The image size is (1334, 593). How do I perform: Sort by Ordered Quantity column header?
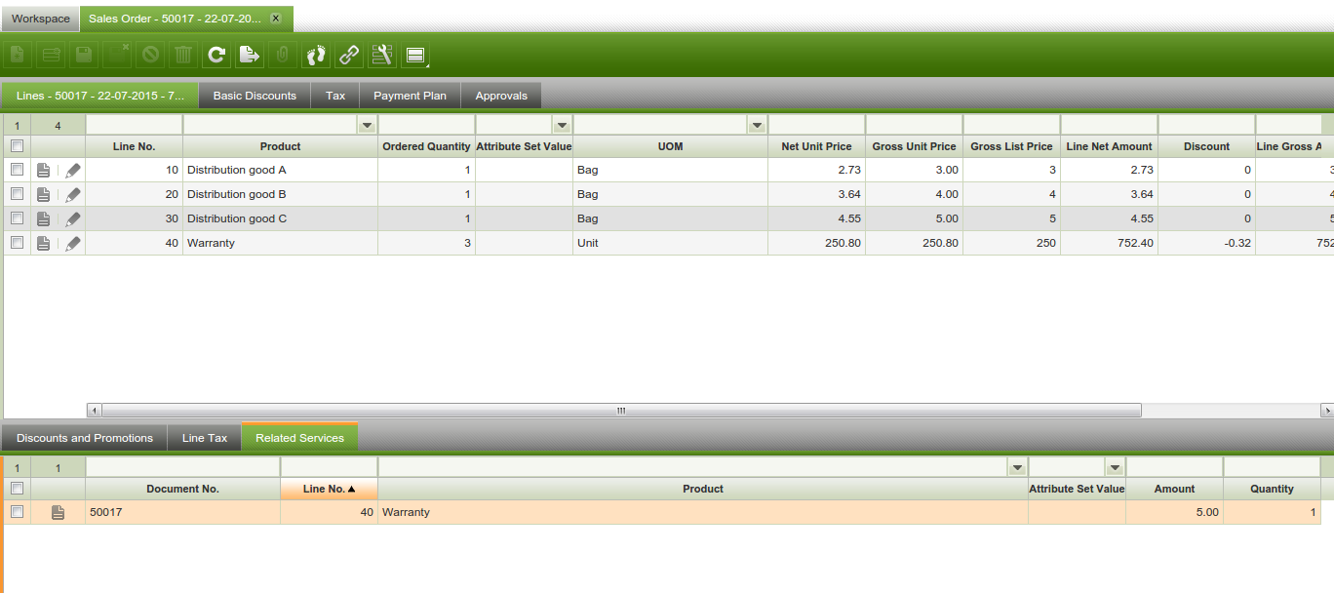pos(426,147)
